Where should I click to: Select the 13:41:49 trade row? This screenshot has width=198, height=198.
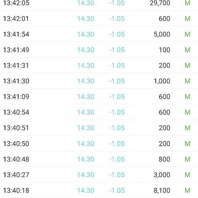(99, 50)
